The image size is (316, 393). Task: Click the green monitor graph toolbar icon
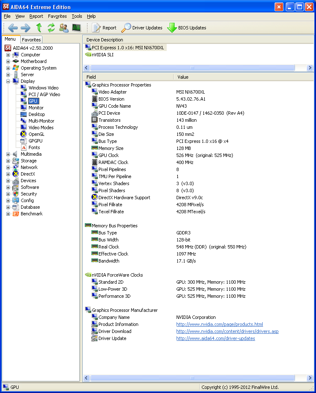pyautogui.click(x=77, y=28)
